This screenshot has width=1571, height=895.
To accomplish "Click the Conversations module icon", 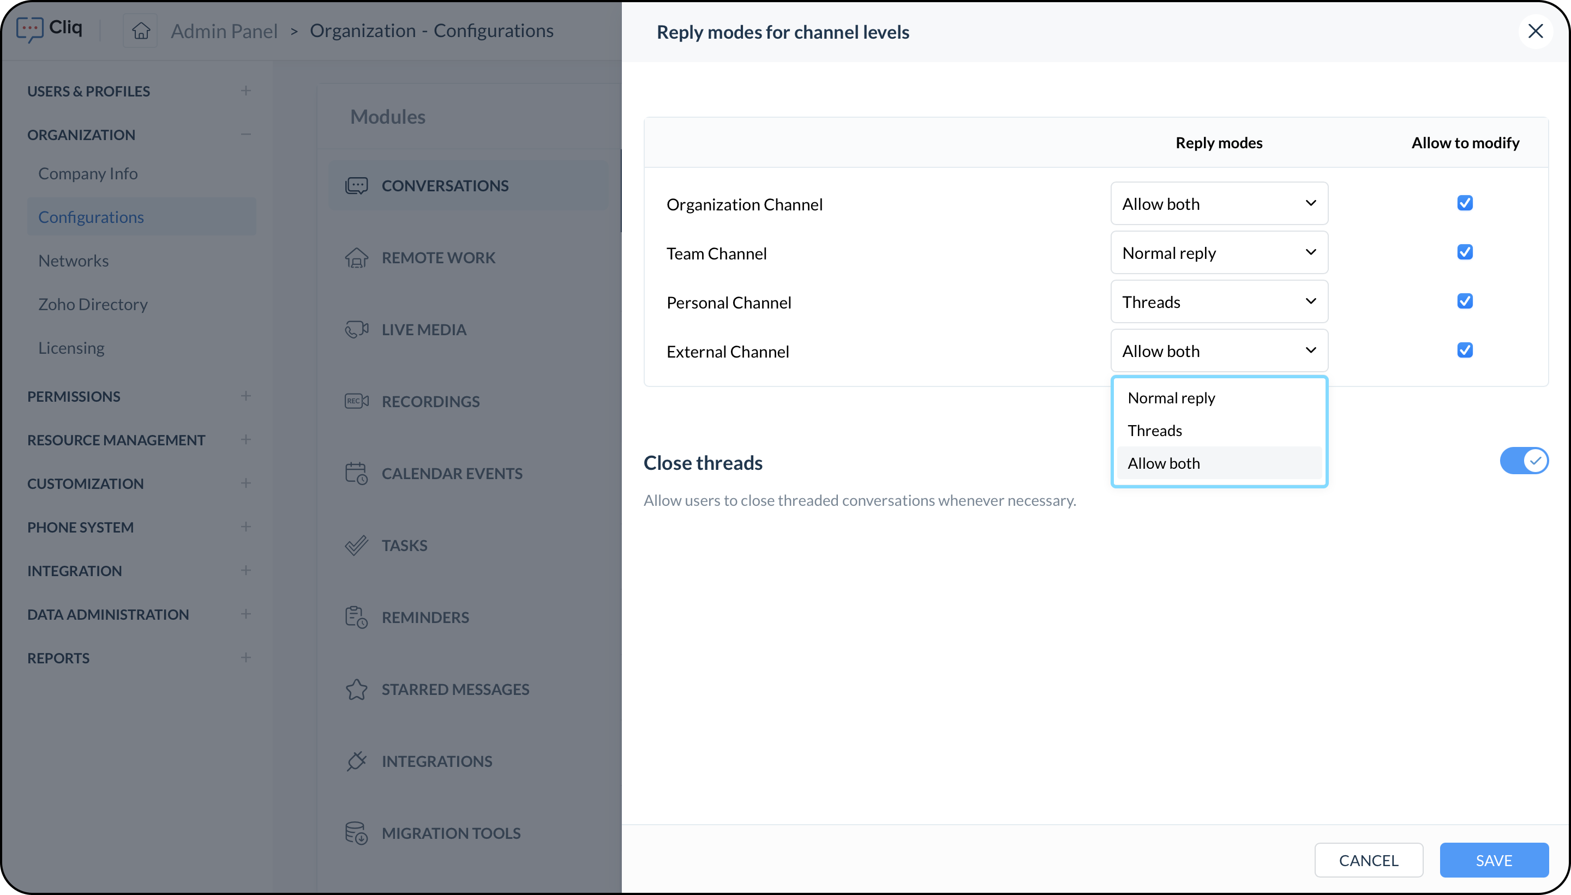I will (x=357, y=186).
